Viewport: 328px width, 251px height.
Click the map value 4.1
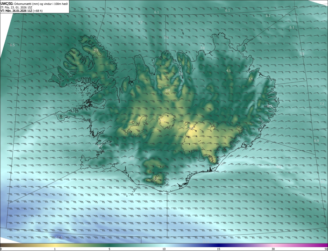coord(228,71)
